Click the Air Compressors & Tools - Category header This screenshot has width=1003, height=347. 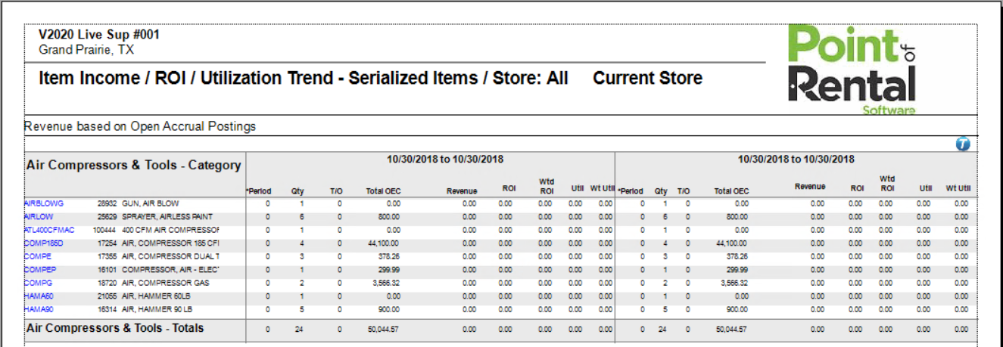click(134, 165)
